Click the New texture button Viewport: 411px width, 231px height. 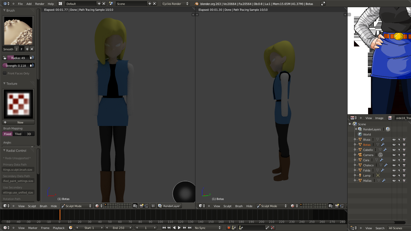point(20,122)
